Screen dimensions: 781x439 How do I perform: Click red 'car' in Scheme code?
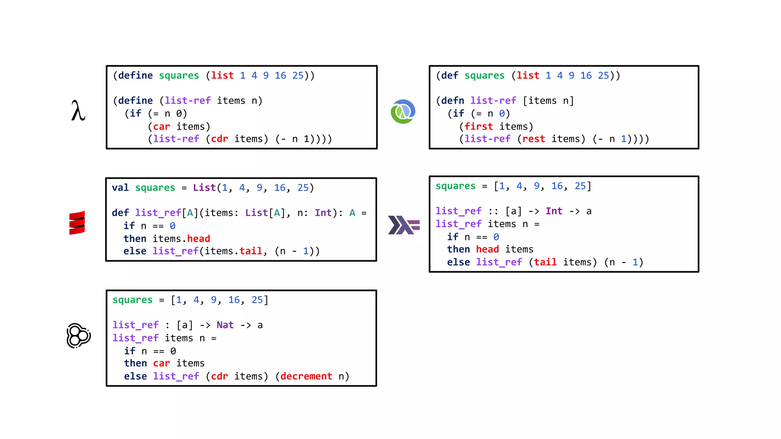tap(161, 127)
